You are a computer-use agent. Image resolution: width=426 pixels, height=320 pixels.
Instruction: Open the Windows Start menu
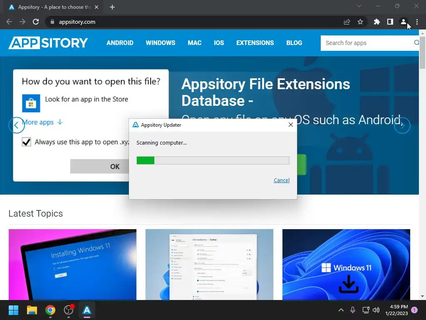coord(13,310)
